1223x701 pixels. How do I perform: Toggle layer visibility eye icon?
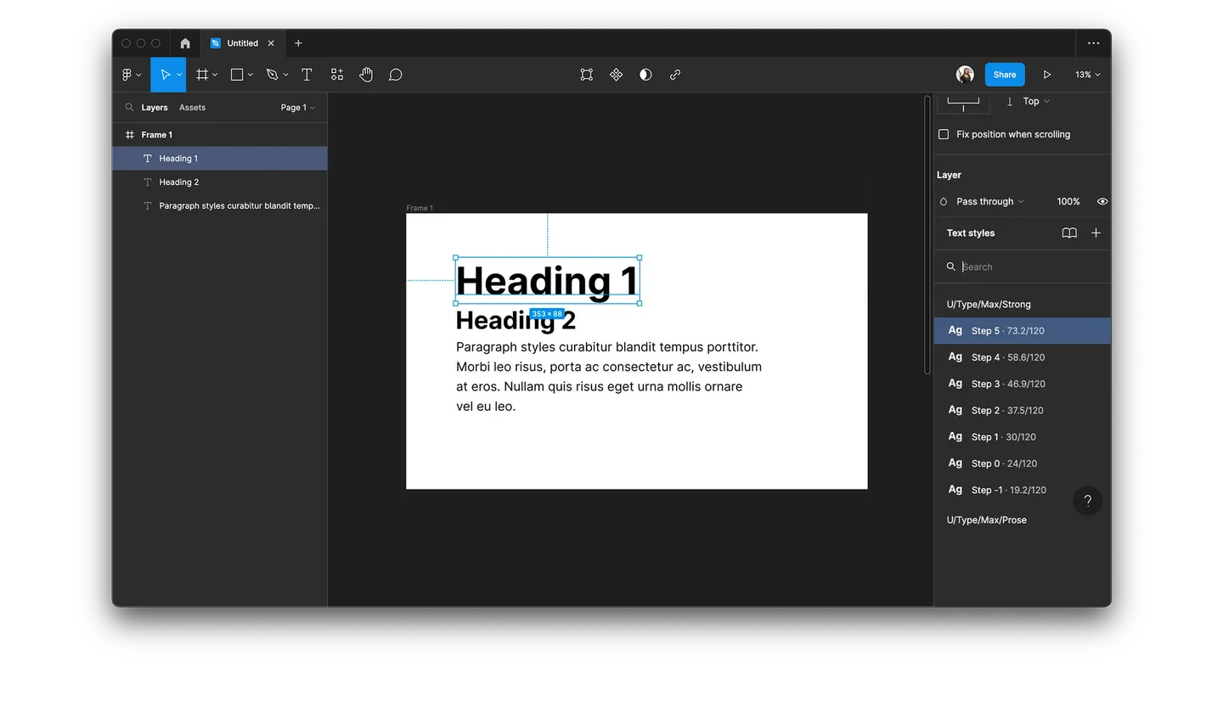click(1102, 201)
